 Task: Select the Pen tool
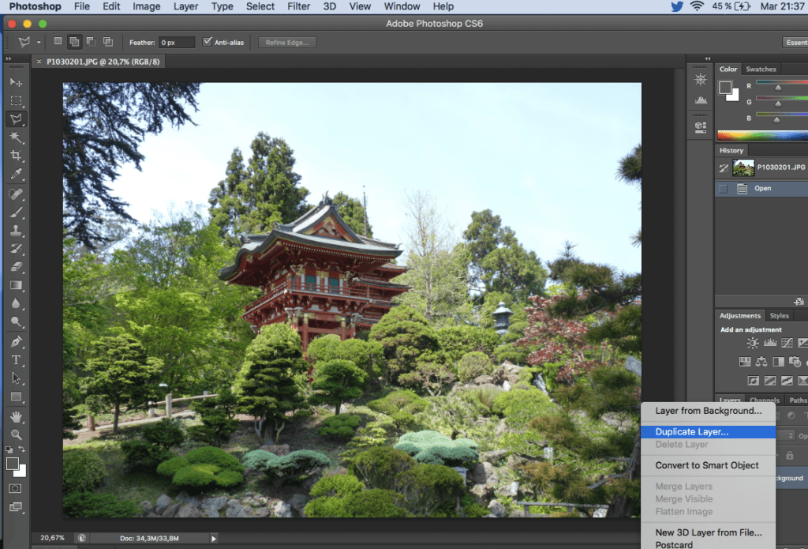tap(16, 342)
